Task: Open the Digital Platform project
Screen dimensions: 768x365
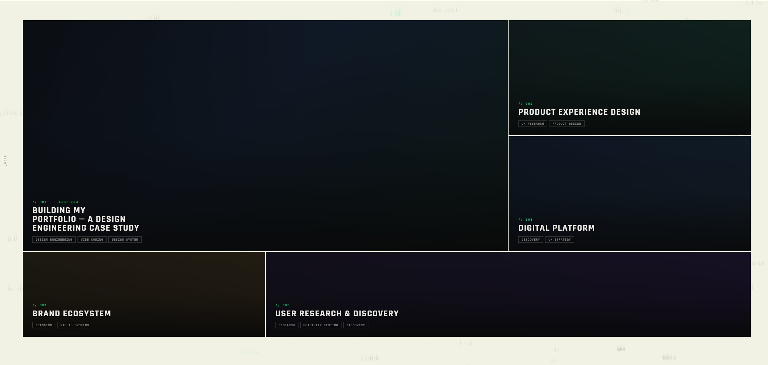Action: click(556, 228)
